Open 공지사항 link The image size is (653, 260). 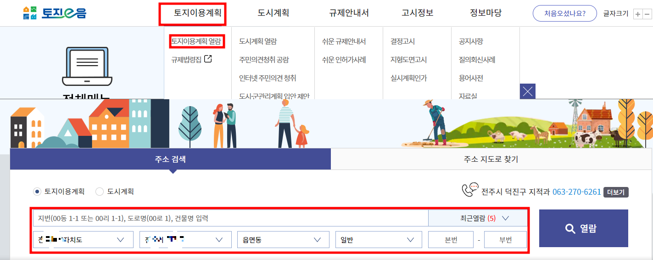471,41
